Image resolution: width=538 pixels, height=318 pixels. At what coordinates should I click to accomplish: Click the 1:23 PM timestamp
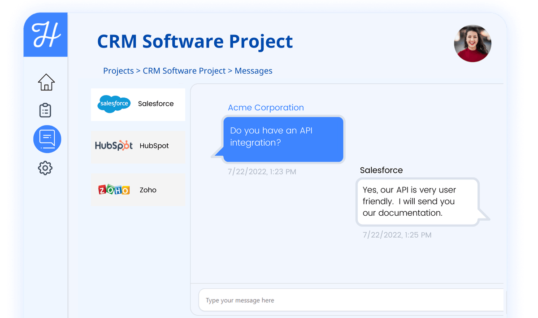pyautogui.click(x=261, y=171)
